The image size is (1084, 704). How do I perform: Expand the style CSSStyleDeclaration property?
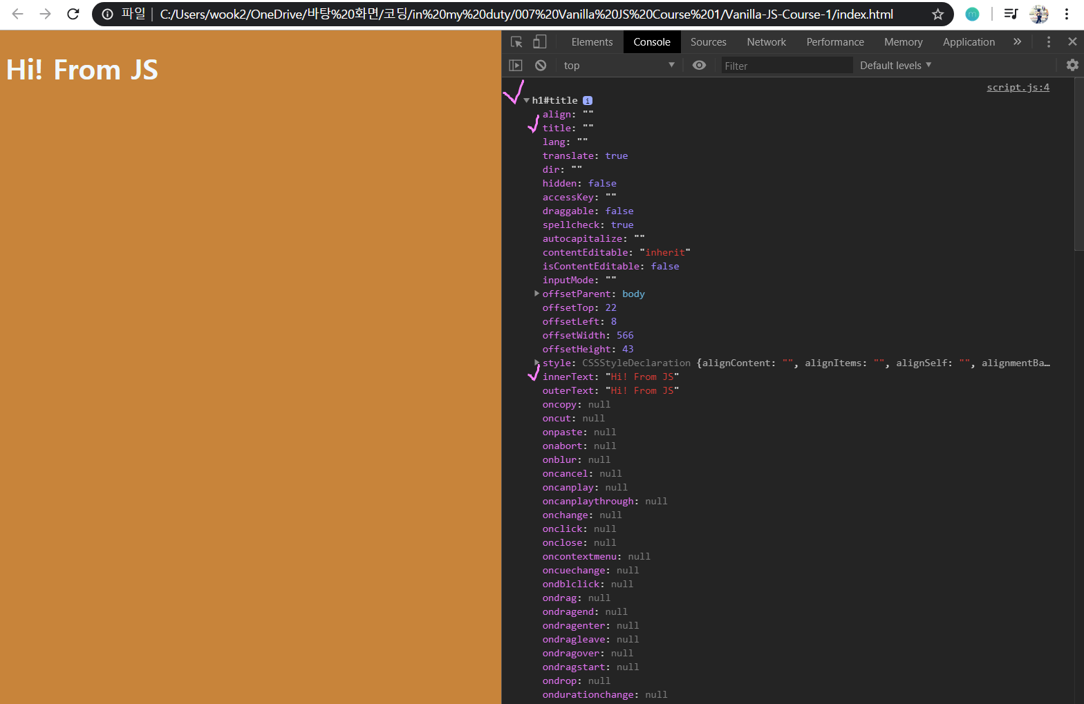536,363
